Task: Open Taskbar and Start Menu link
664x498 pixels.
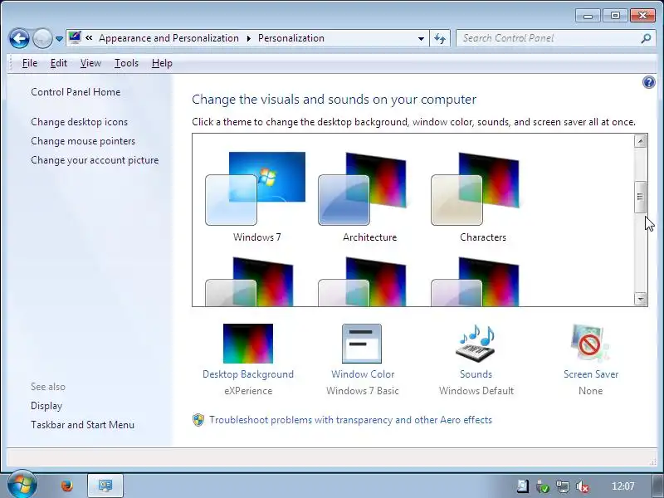Action: click(x=82, y=425)
